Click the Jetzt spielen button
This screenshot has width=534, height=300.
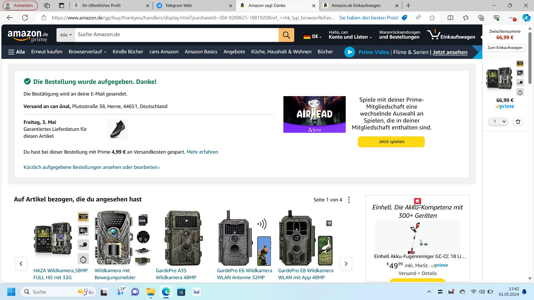point(391,142)
